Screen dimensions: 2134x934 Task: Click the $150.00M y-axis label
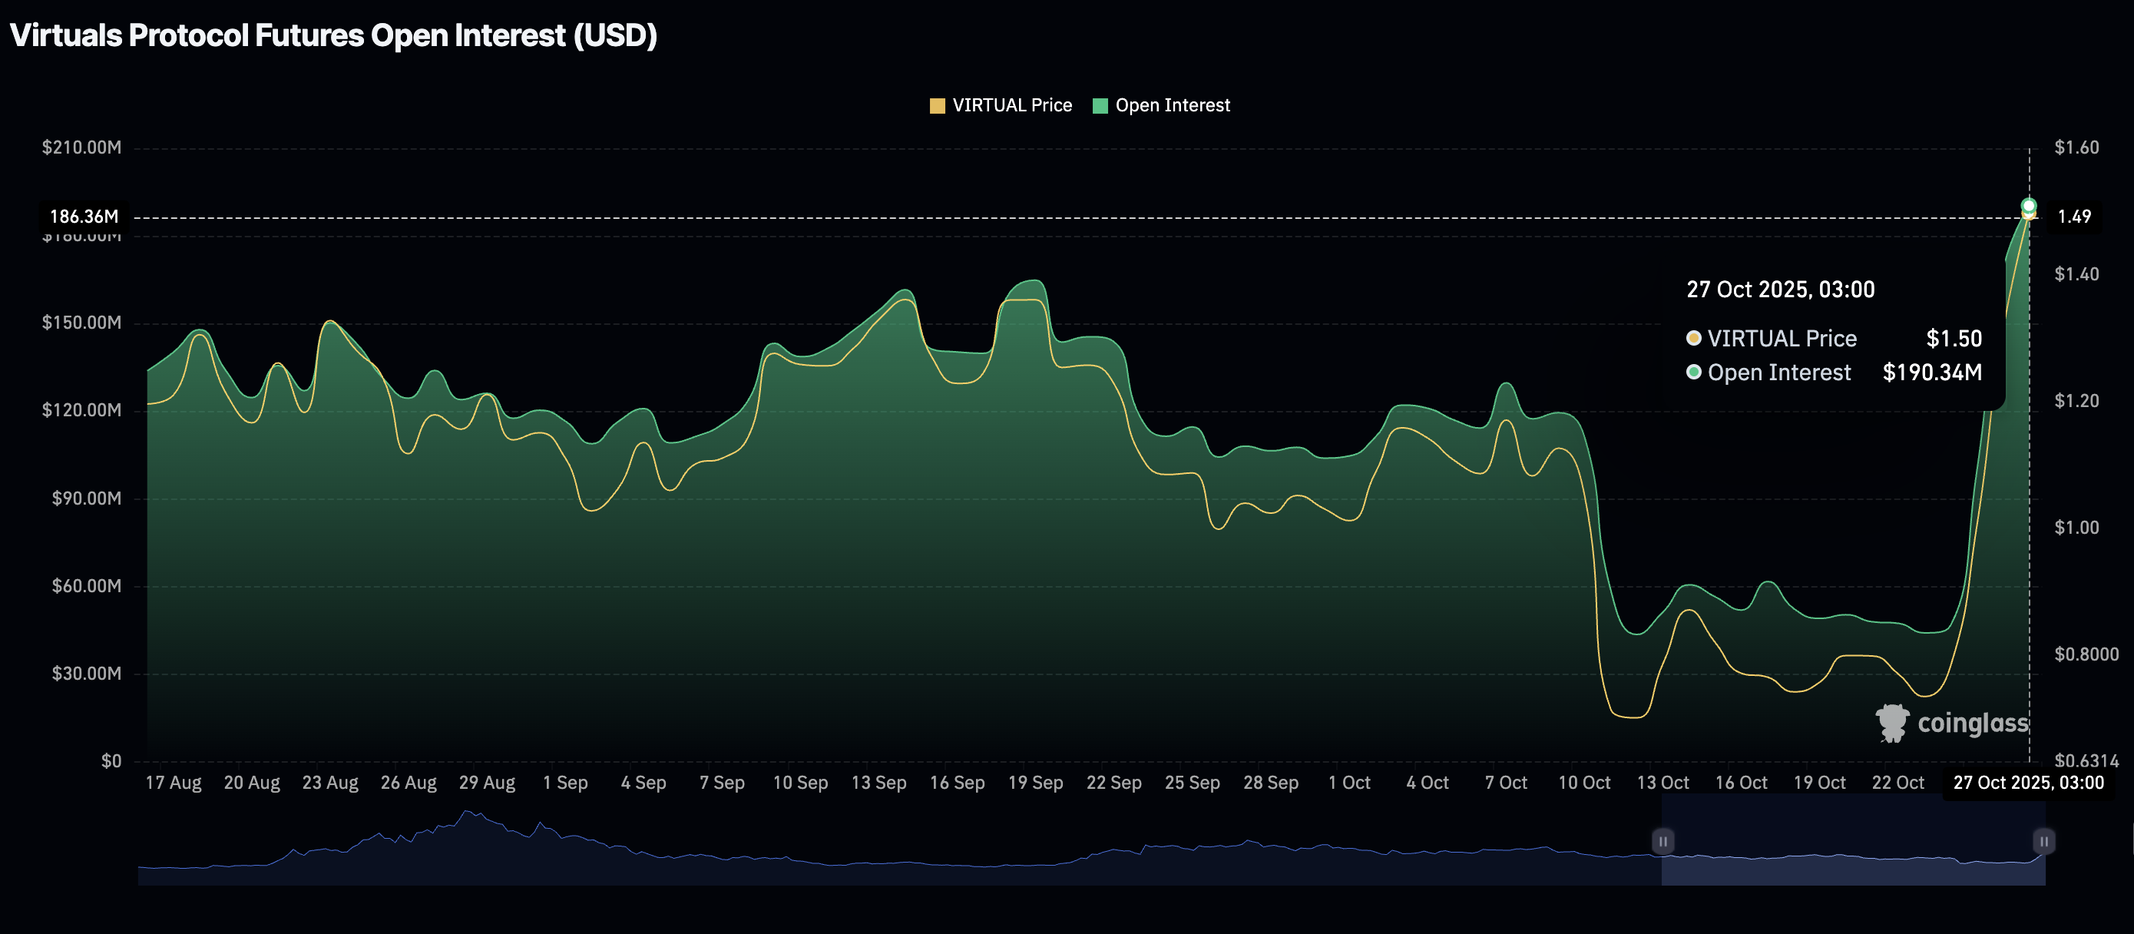(x=81, y=323)
